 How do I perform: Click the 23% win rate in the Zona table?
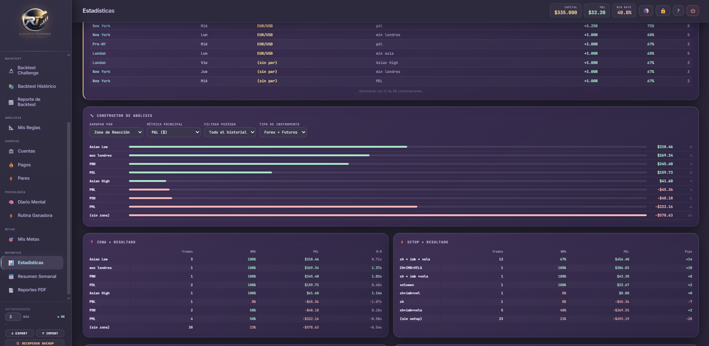[253, 327]
